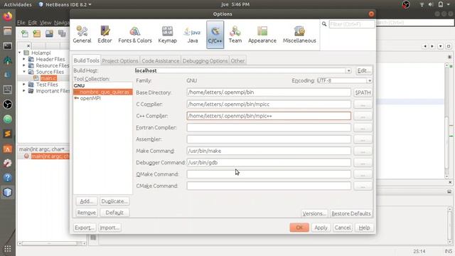
Task: Click the Apply button
Action: pyautogui.click(x=321, y=228)
